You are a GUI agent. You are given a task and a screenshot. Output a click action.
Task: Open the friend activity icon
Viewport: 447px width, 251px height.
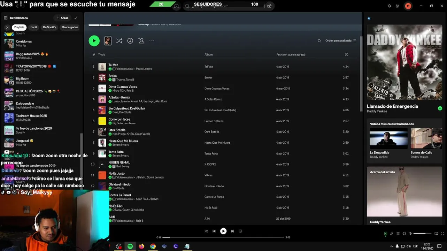398,6
